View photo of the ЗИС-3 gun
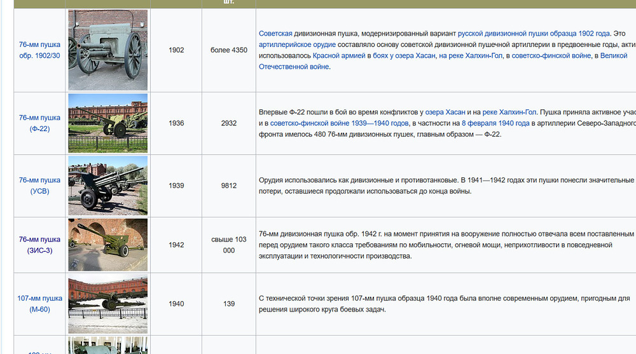This screenshot has height=354, width=636. coord(108,245)
